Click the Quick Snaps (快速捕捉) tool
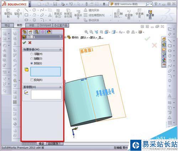This screenshot has height=151, width=178. coord(140,13)
